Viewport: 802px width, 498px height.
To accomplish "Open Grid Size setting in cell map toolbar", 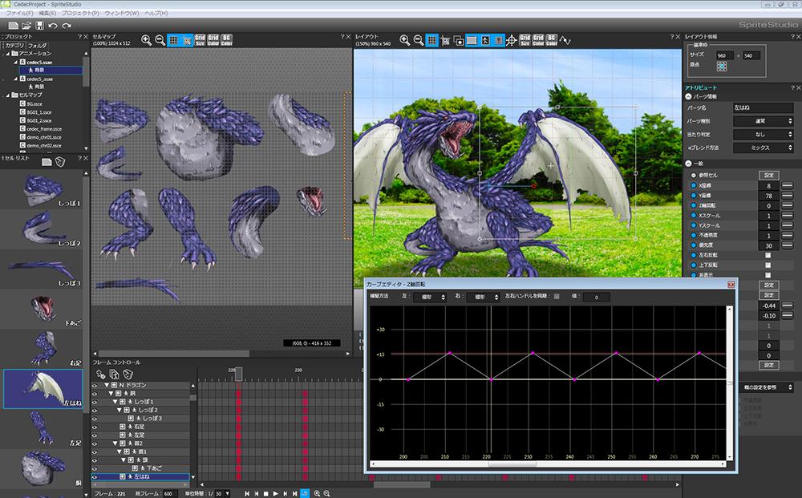I will [200, 40].
